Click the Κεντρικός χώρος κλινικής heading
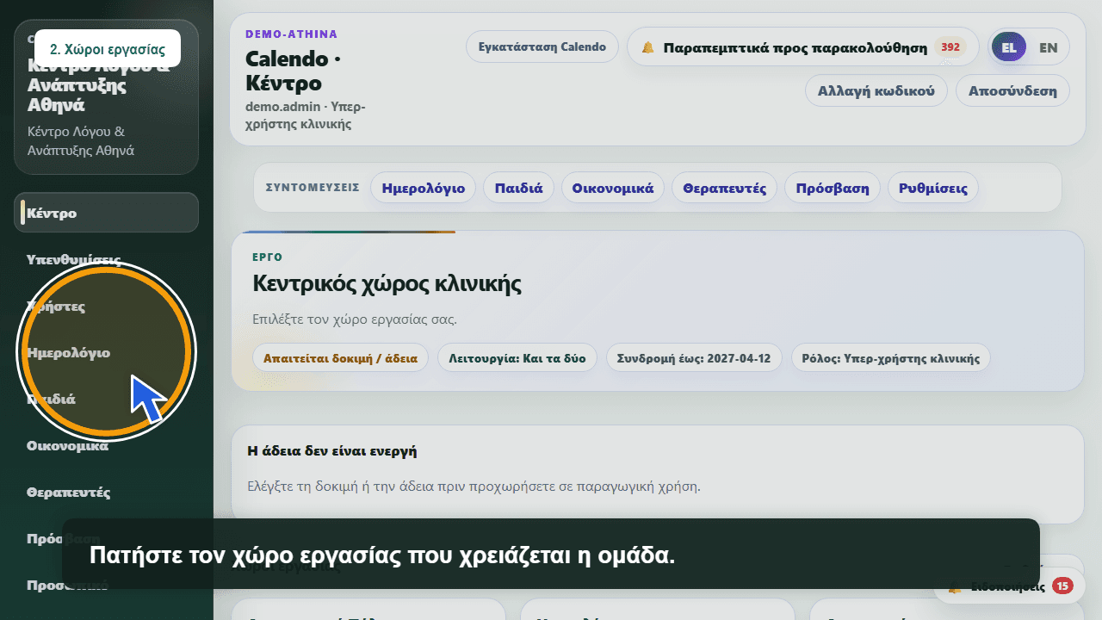1102x620 pixels. pos(387,283)
